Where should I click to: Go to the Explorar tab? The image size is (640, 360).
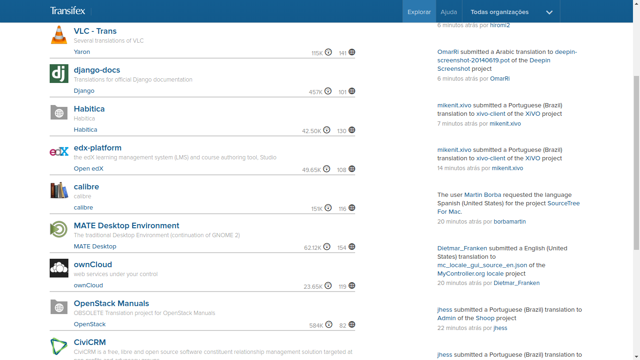coord(419,12)
